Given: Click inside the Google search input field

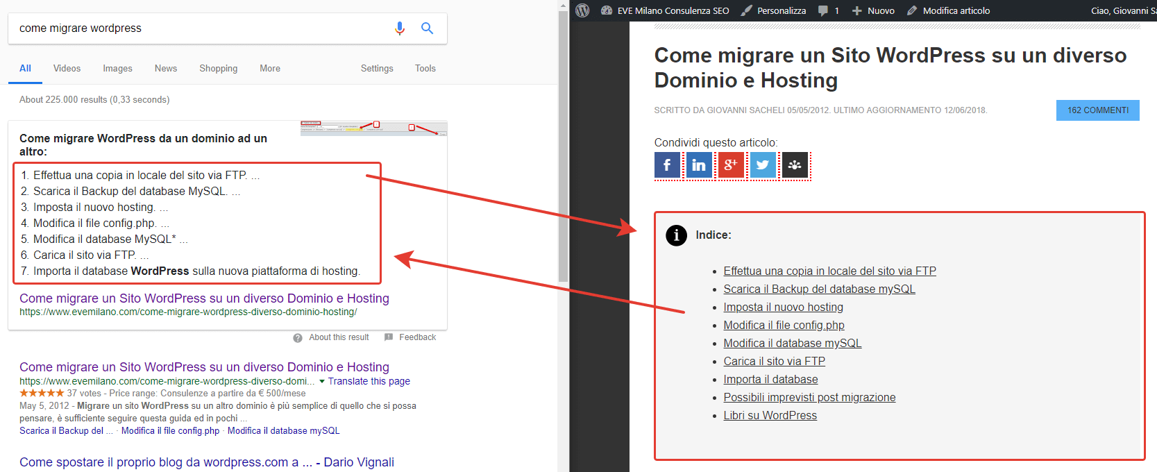Looking at the screenshot, I should [201, 28].
